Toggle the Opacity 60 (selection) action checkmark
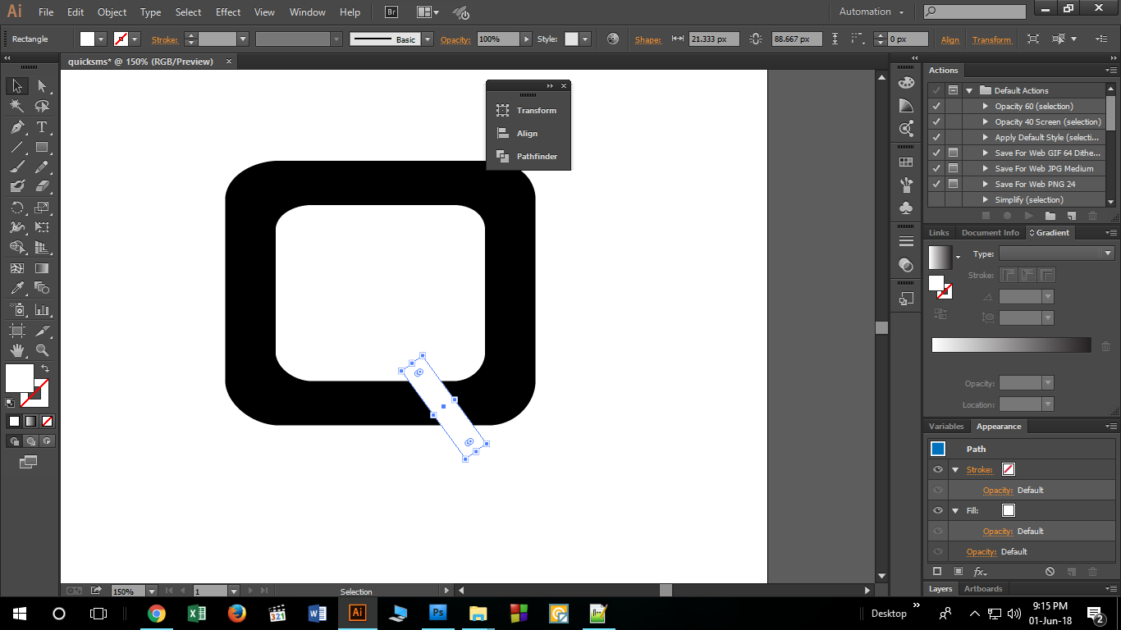The image size is (1121, 630). [x=936, y=106]
